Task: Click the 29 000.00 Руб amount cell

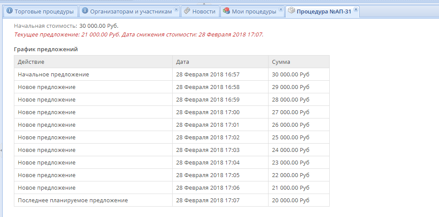Action: pyautogui.click(x=291, y=87)
